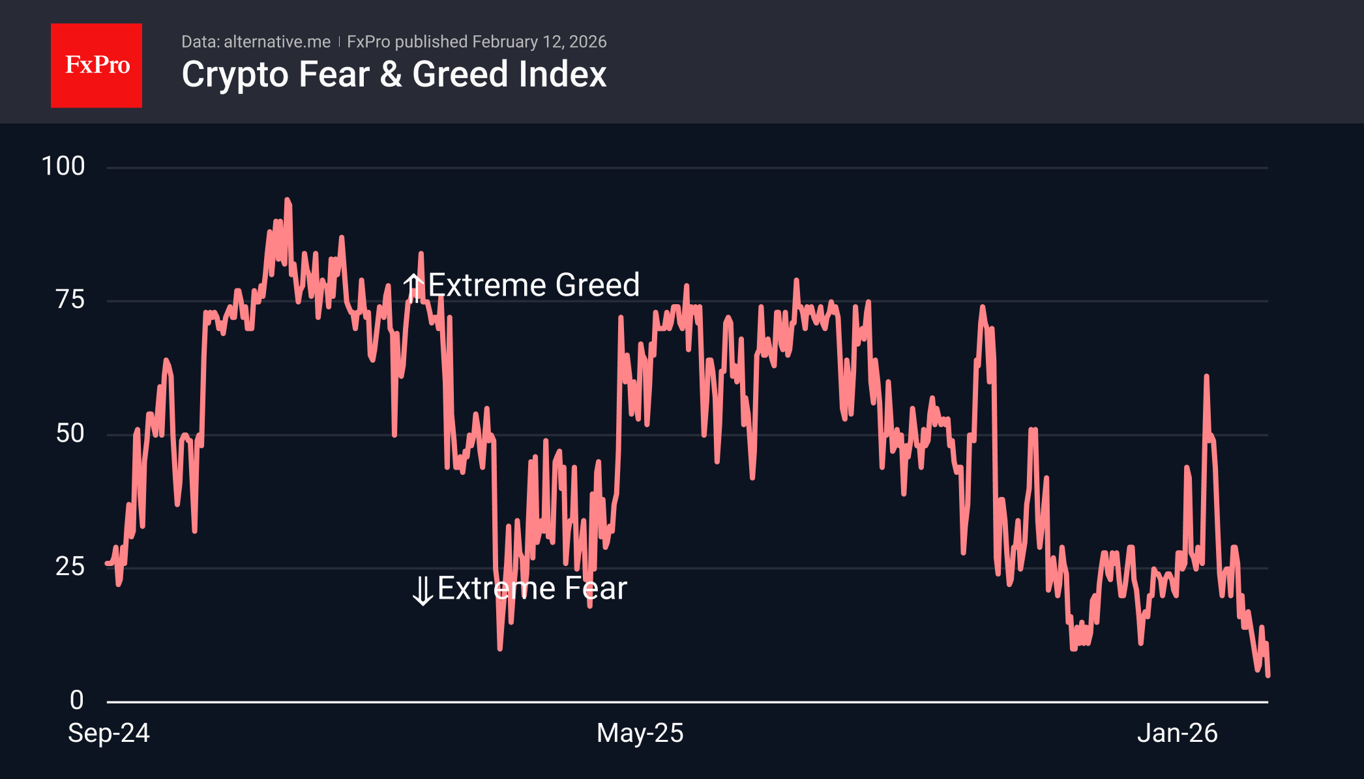The width and height of the screenshot is (1364, 779).
Task: Click the down arrow beside Extreme Fear
Action: tap(423, 590)
